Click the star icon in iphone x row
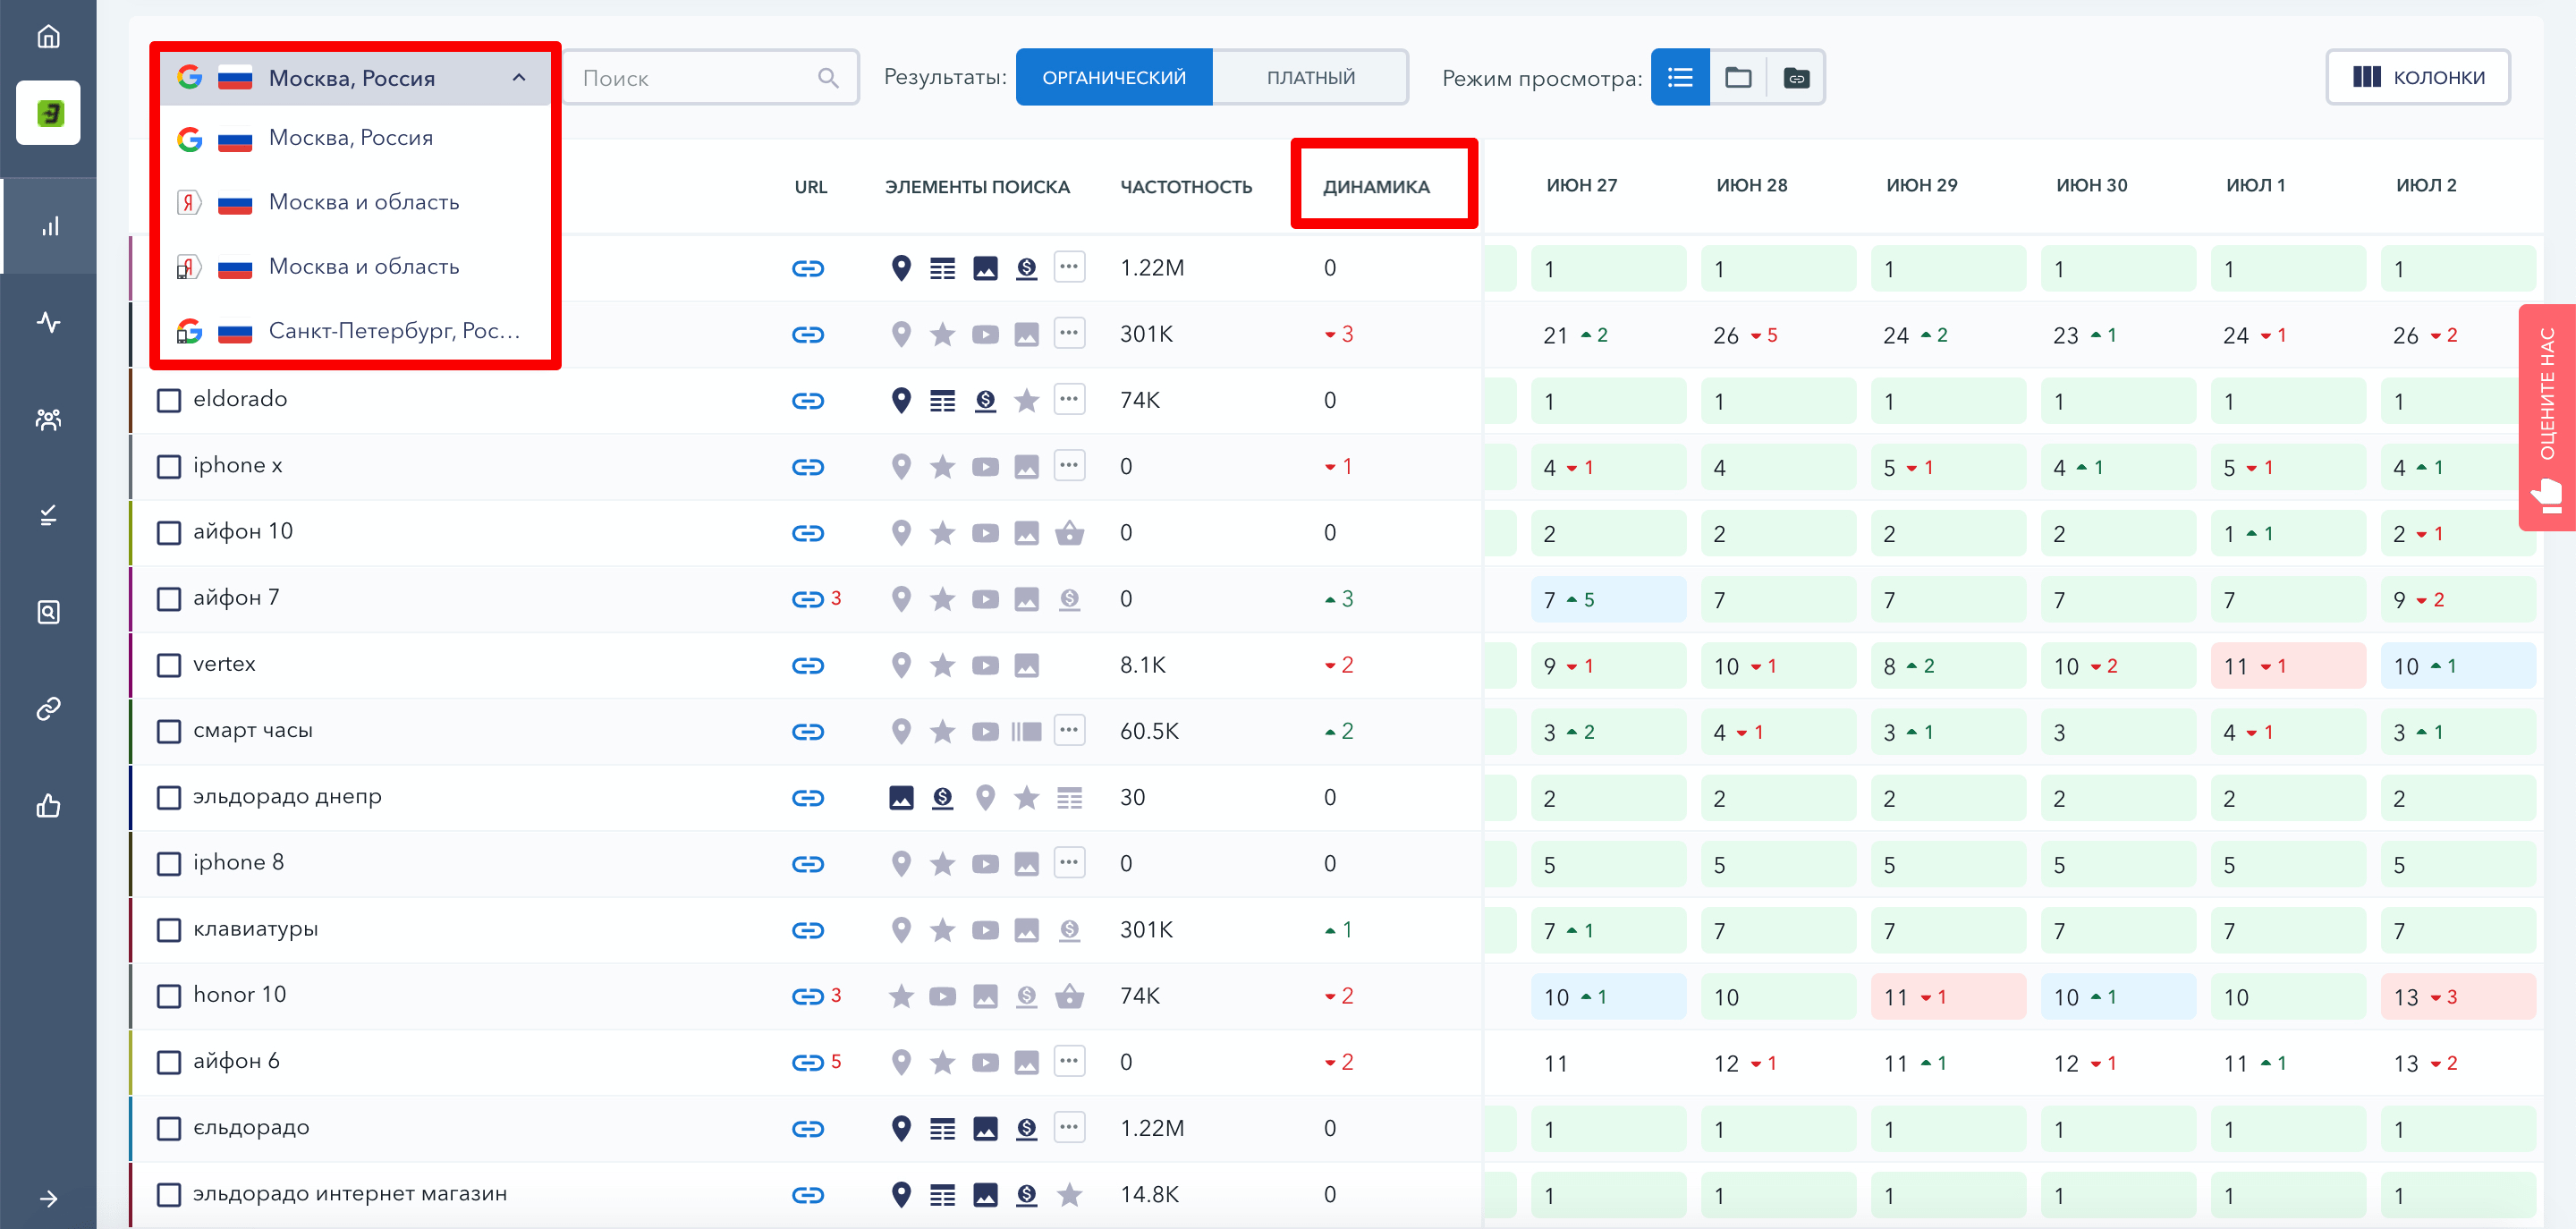2576x1229 pixels. click(x=942, y=466)
